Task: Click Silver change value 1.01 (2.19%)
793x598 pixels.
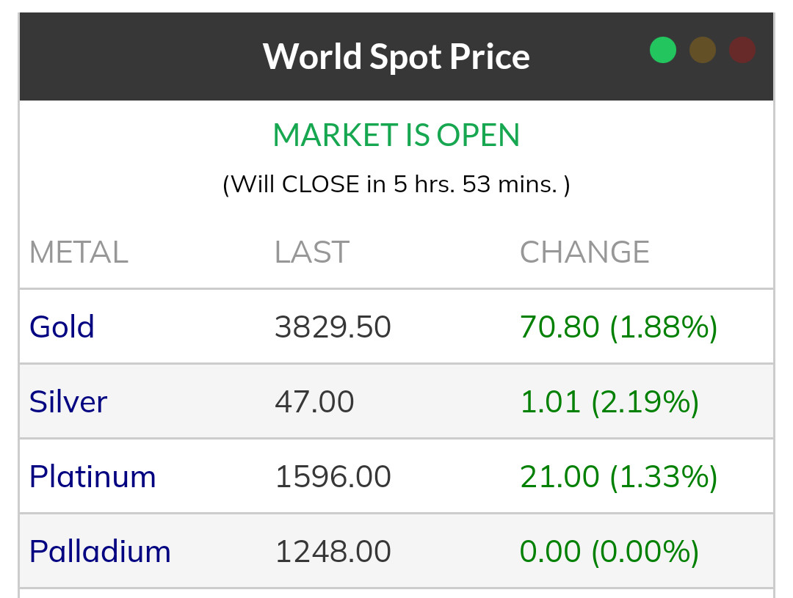Action: (x=609, y=402)
